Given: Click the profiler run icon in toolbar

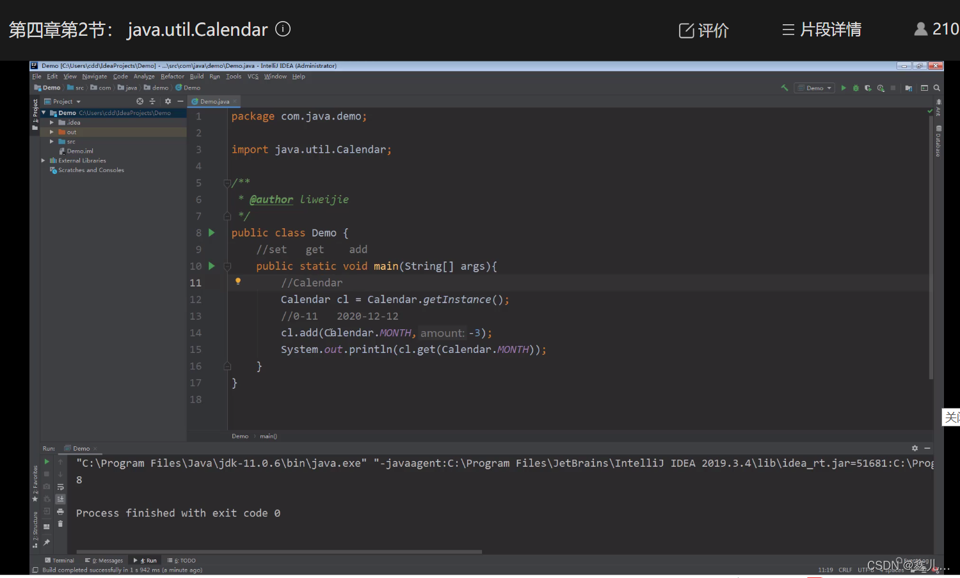Looking at the screenshot, I should click(881, 88).
